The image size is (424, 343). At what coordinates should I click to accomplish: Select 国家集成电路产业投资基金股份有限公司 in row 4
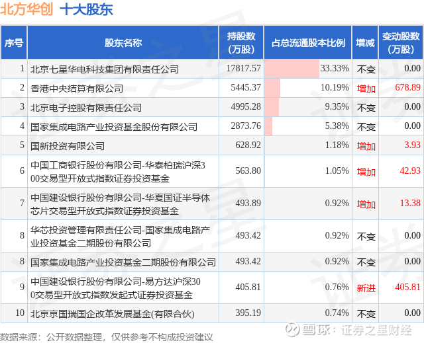(114, 127)
